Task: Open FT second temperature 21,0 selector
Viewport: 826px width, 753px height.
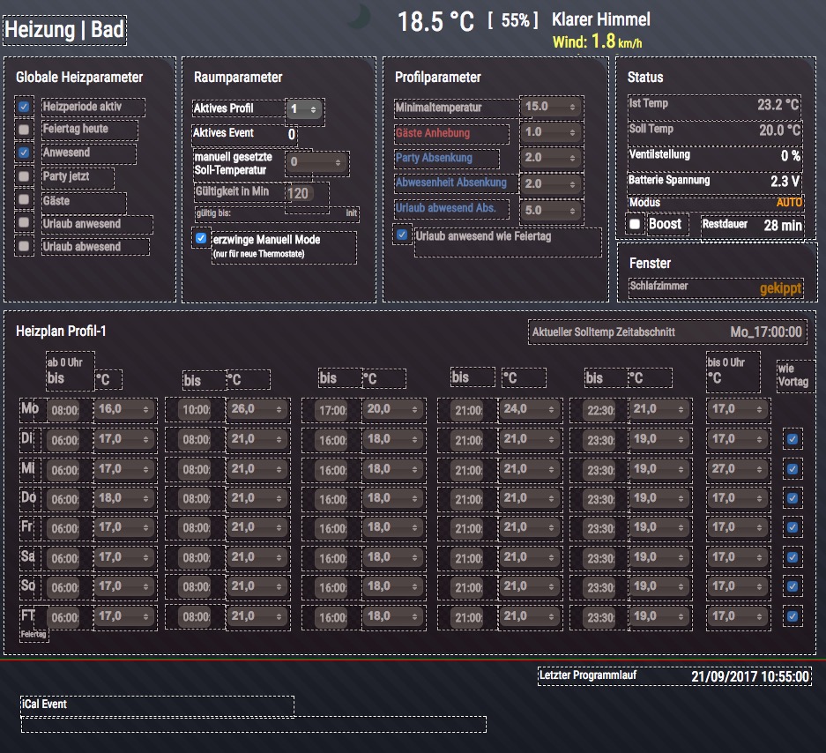Action: [257, 616]
